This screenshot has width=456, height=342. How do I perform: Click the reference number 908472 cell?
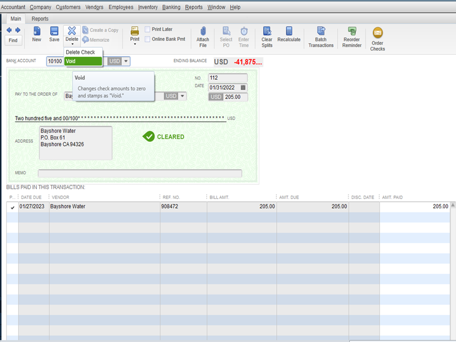(x=183, y=207)
